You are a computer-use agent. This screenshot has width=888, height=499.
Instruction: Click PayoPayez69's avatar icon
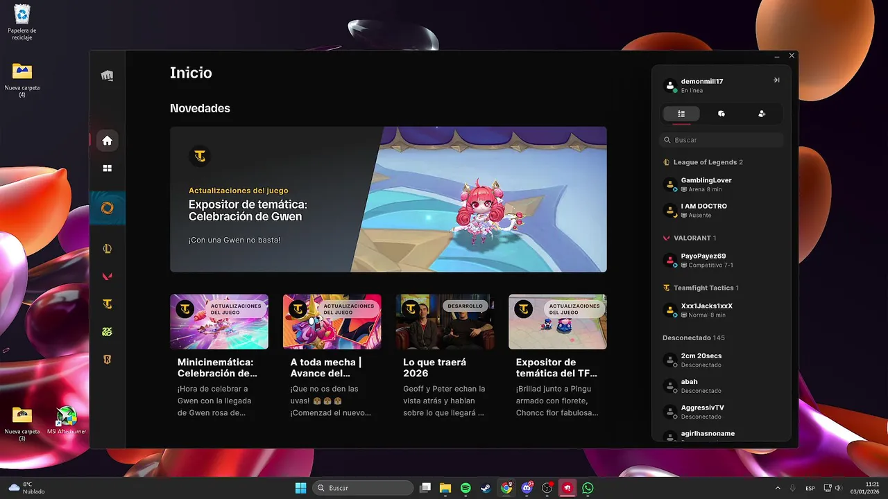click(x=670, y=261)
